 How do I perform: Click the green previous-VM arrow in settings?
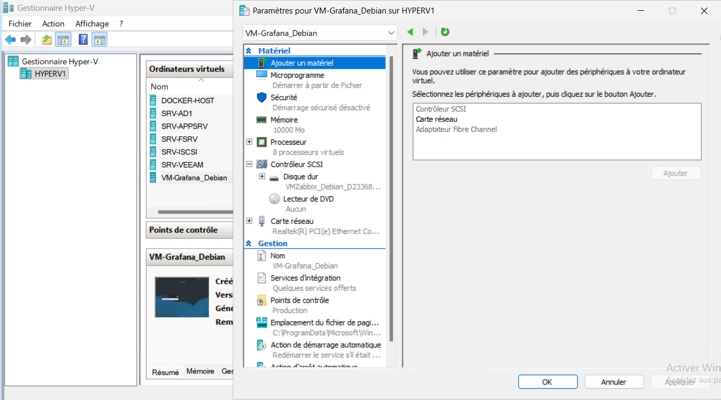pos(410,32)
